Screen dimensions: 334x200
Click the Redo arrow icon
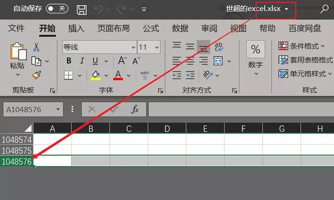[122, 9]
